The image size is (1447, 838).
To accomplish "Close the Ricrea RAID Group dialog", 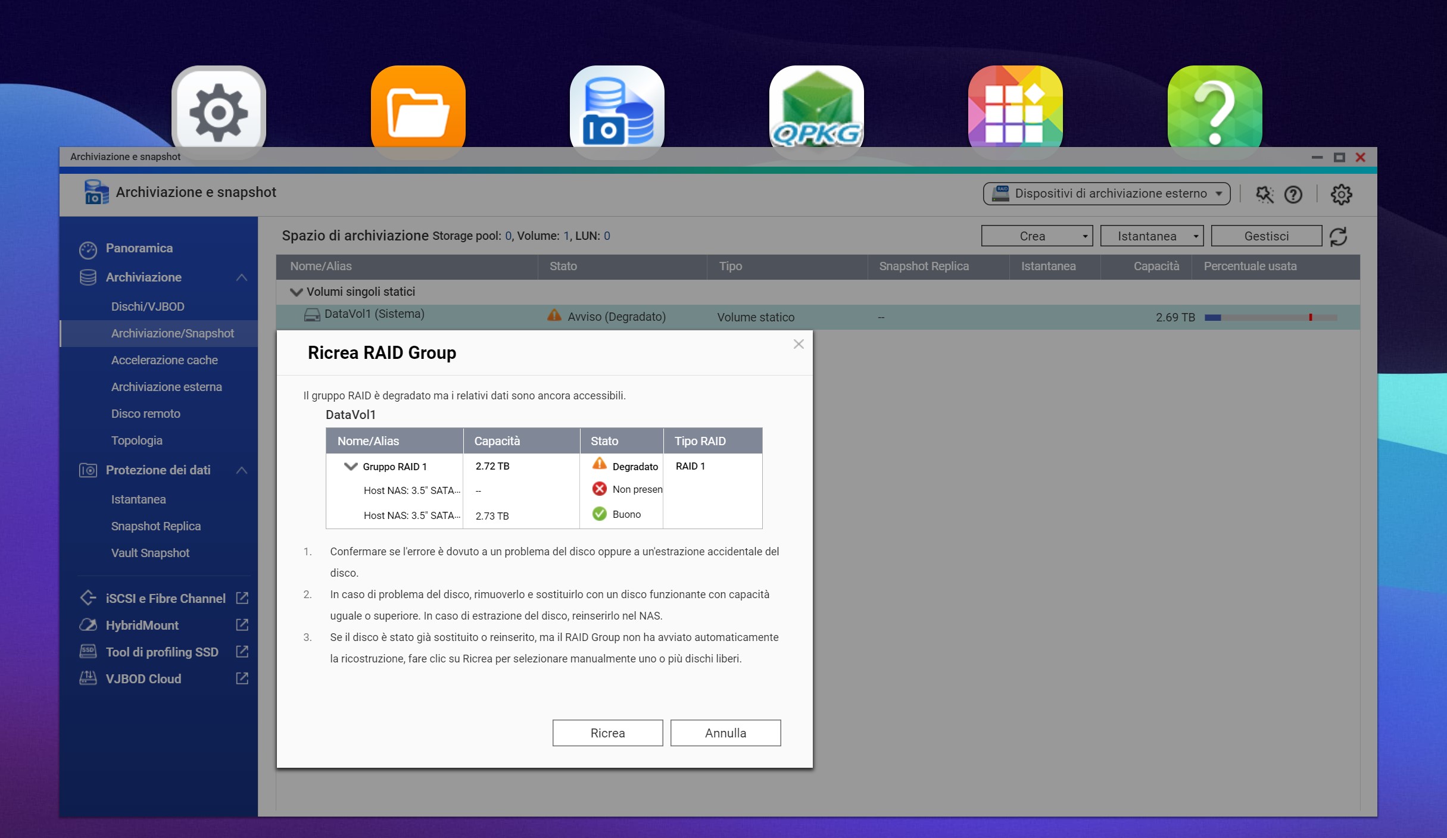I will (799, 344).
